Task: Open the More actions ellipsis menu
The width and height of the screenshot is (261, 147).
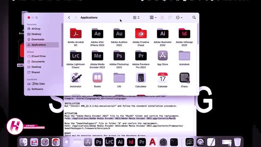Action: pyautogui.click(x=179, y=18)
